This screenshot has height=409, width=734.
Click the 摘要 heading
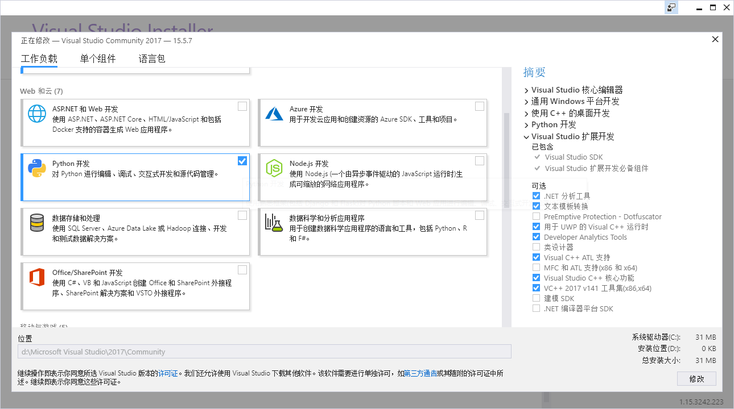pos(535,72)
